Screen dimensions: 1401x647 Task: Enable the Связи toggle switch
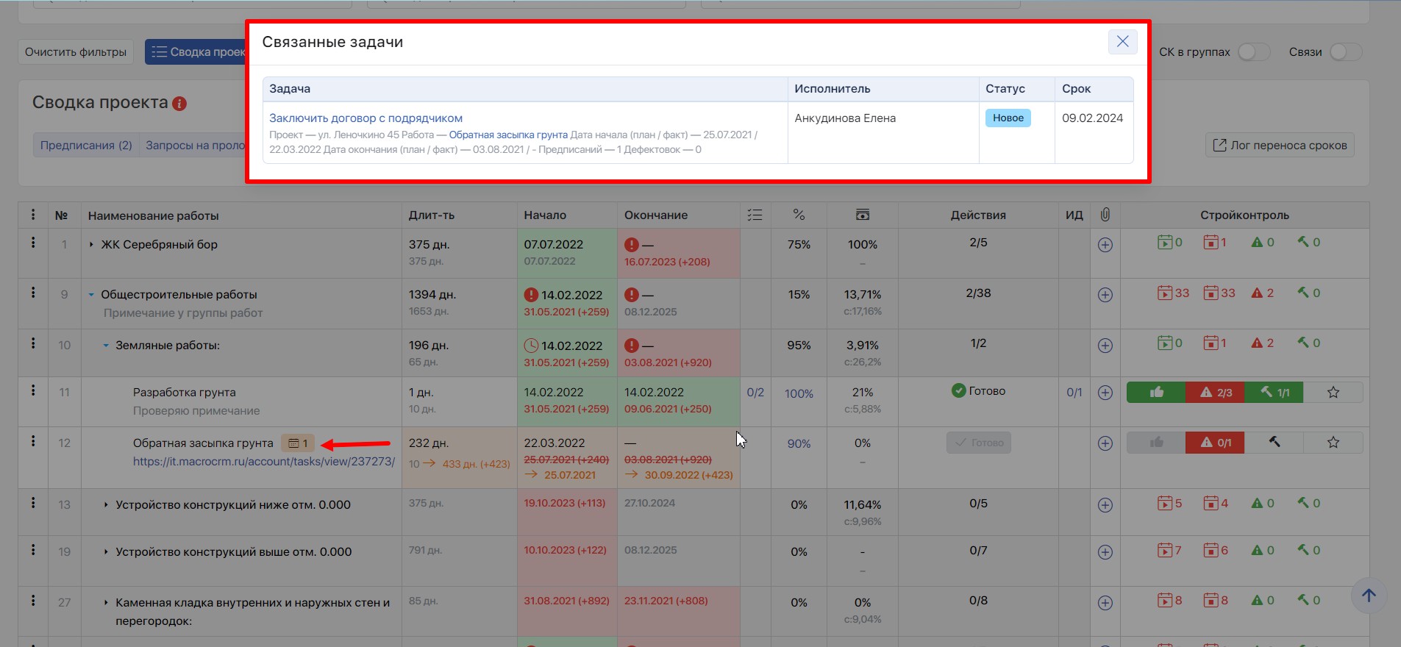[x=1345, y=52]
